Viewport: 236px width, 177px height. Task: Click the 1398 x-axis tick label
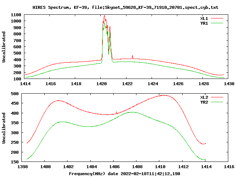click(22, 167)
